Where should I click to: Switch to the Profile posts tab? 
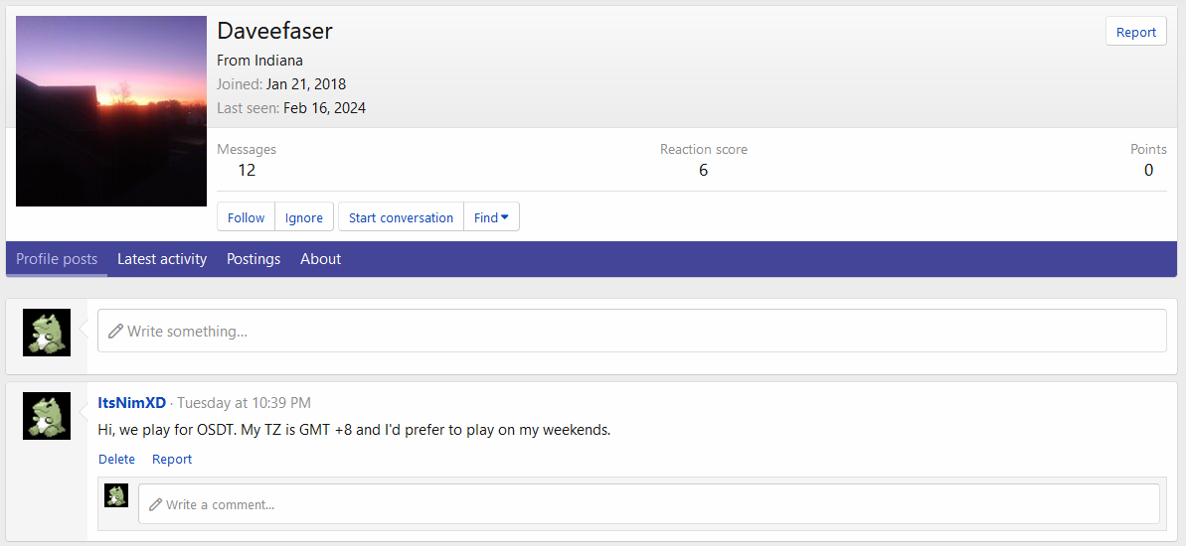[57, 259]
